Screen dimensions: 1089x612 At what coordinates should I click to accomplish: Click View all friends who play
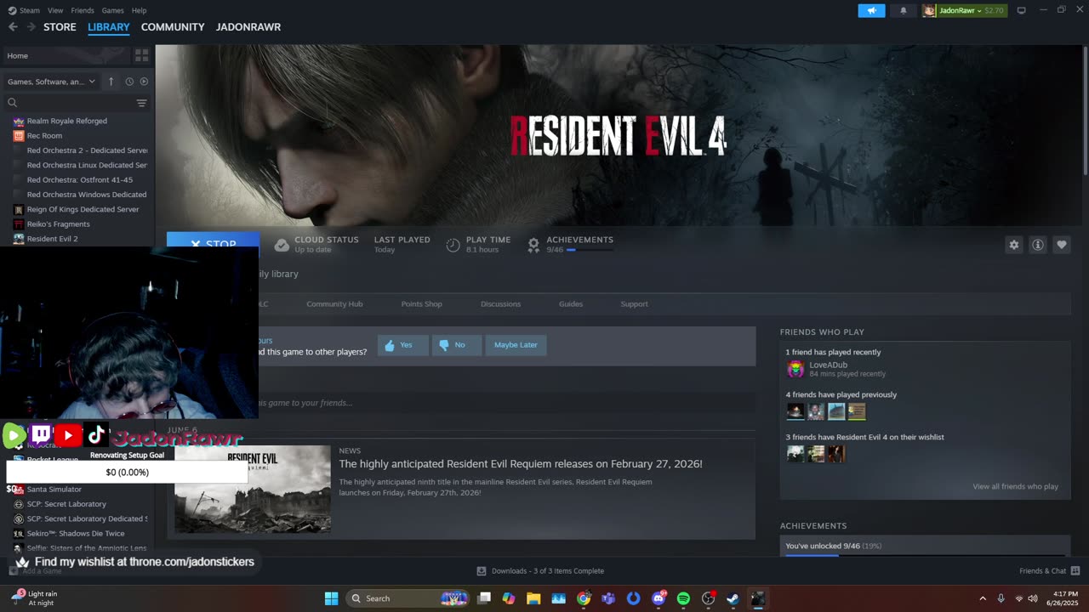(1015, 486)
